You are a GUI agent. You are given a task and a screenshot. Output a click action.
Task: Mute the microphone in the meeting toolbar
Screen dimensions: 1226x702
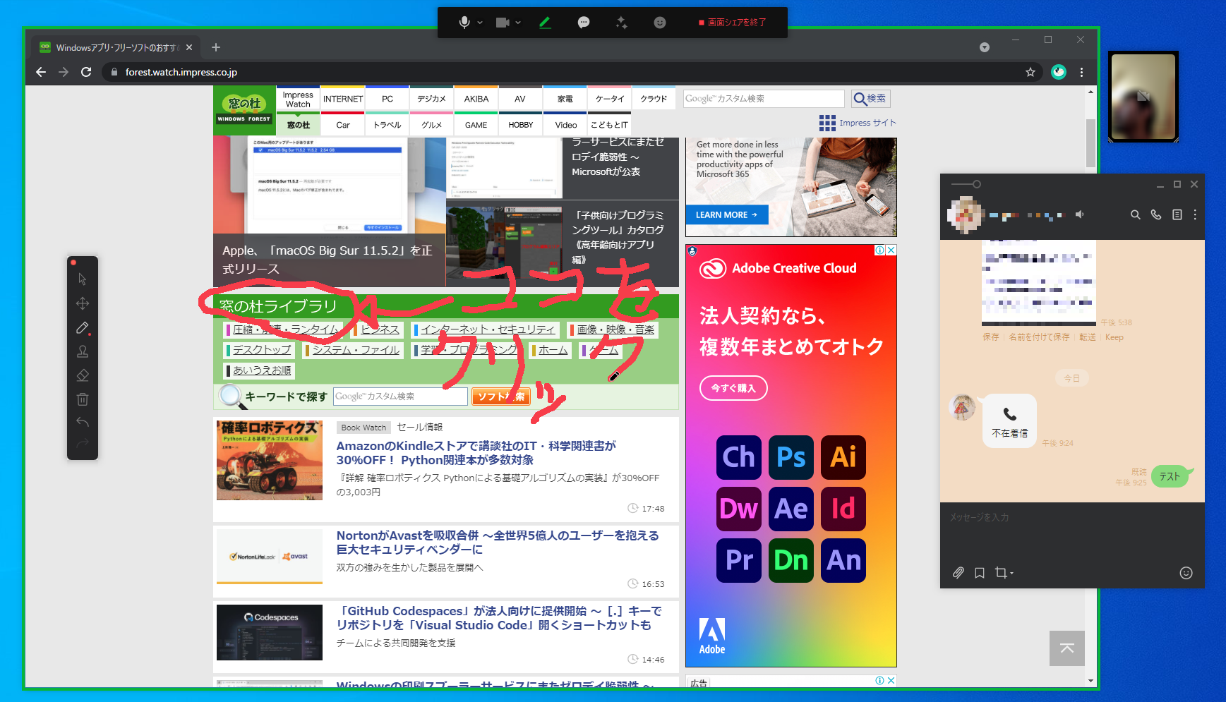[464, 22]
